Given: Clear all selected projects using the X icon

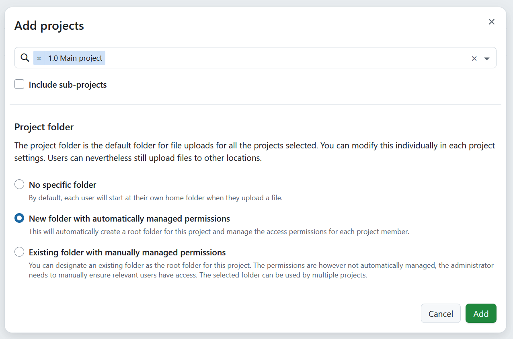Looking at the screenshot, I should (x=474, y=58).
